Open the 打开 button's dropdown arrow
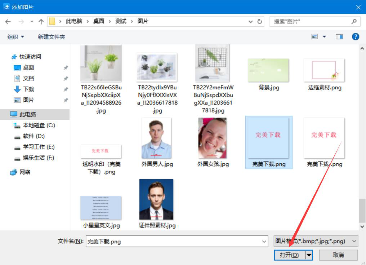 tap(309, 255)
